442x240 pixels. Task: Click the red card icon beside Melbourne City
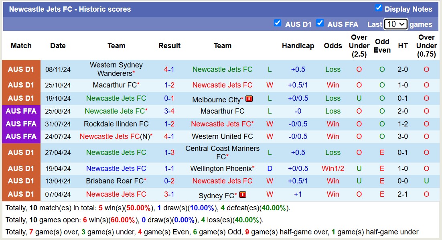[x=249, y=99]
